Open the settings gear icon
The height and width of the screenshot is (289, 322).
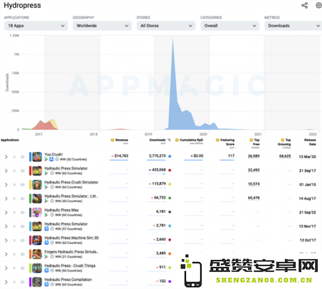319,5
